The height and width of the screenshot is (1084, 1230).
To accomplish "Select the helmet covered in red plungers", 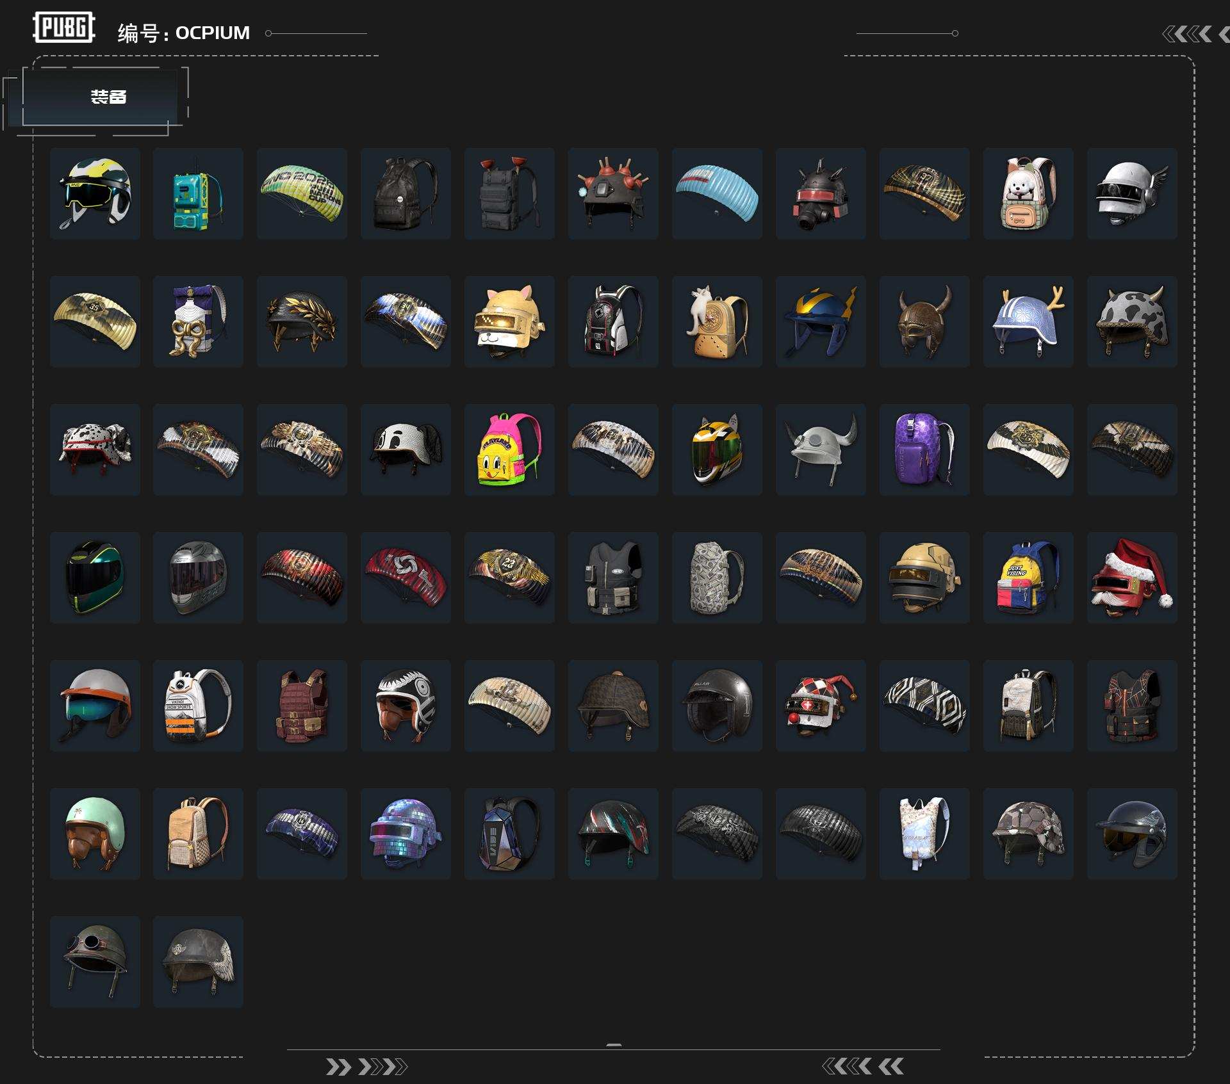I will point(613,193).
